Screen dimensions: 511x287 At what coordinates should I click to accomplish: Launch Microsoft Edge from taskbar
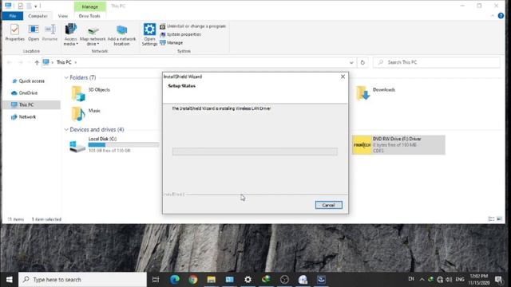(x=175, y=280)
